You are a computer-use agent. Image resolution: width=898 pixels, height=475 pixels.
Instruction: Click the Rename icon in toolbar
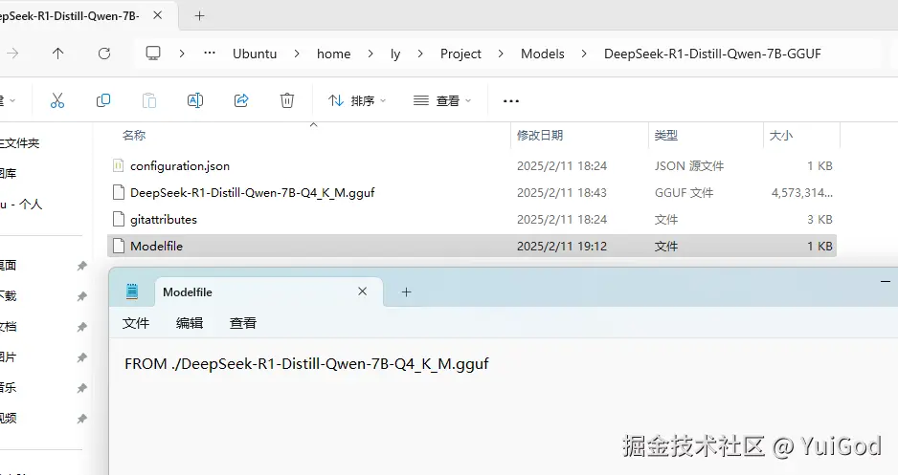[x=195, y=100]
